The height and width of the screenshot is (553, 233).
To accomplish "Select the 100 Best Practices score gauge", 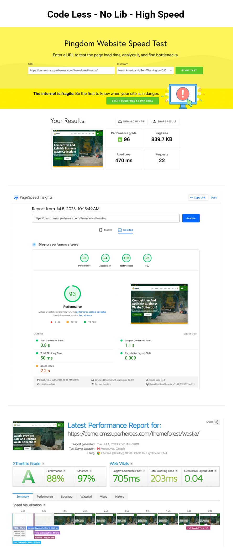I will point(126,258).
